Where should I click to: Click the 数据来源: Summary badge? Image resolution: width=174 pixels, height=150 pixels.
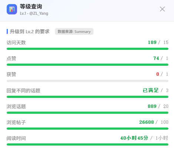click(74, 31)
